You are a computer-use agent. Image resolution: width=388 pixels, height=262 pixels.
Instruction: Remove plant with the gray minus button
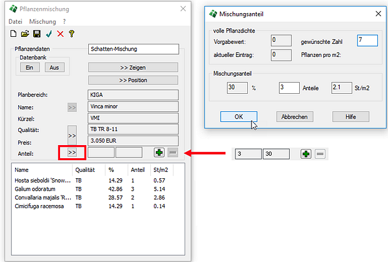tap(173, 152)
